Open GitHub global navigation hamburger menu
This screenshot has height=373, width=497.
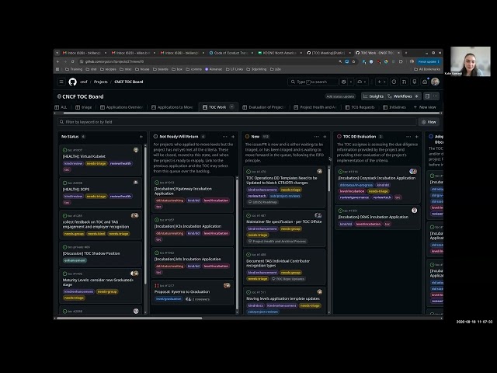[x=61, y=82]
